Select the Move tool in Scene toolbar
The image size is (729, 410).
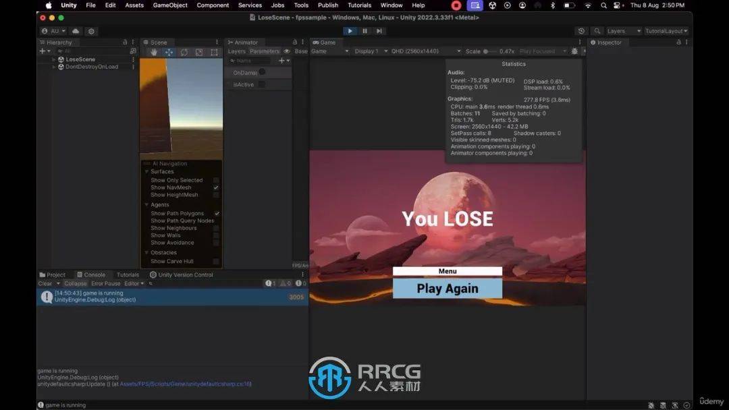pos(169,53)
